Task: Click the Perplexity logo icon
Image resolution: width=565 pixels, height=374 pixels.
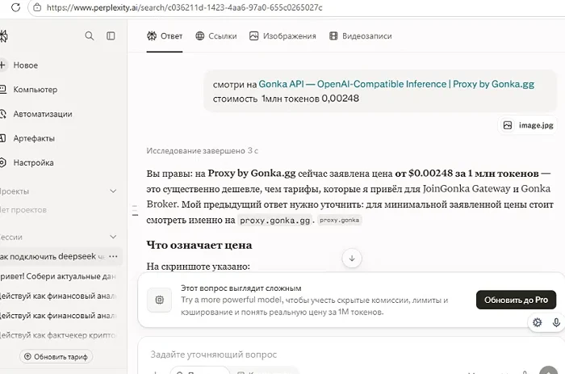Action: point(3,36)
